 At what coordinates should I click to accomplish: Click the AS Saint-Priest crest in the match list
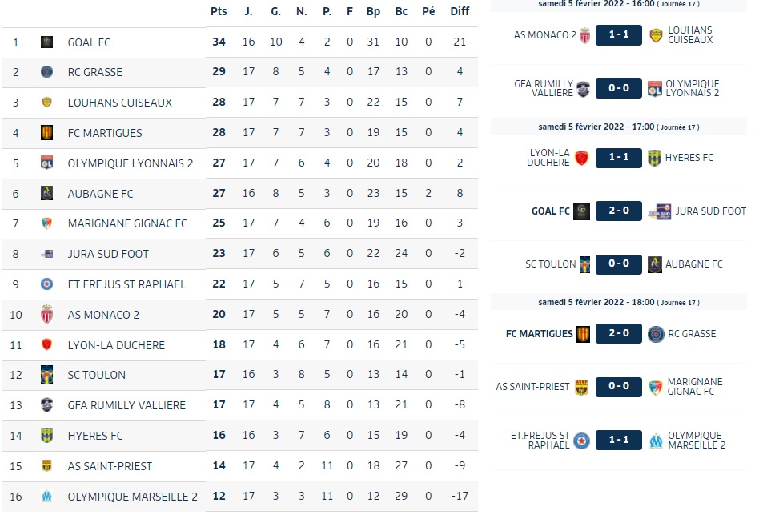coord(582,387)
